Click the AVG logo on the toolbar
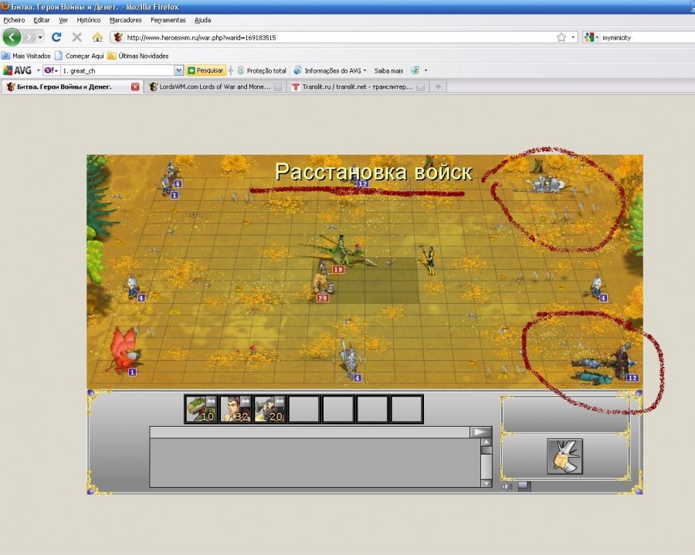The height and width of the screenshot is (555, 695). [17, 70]
